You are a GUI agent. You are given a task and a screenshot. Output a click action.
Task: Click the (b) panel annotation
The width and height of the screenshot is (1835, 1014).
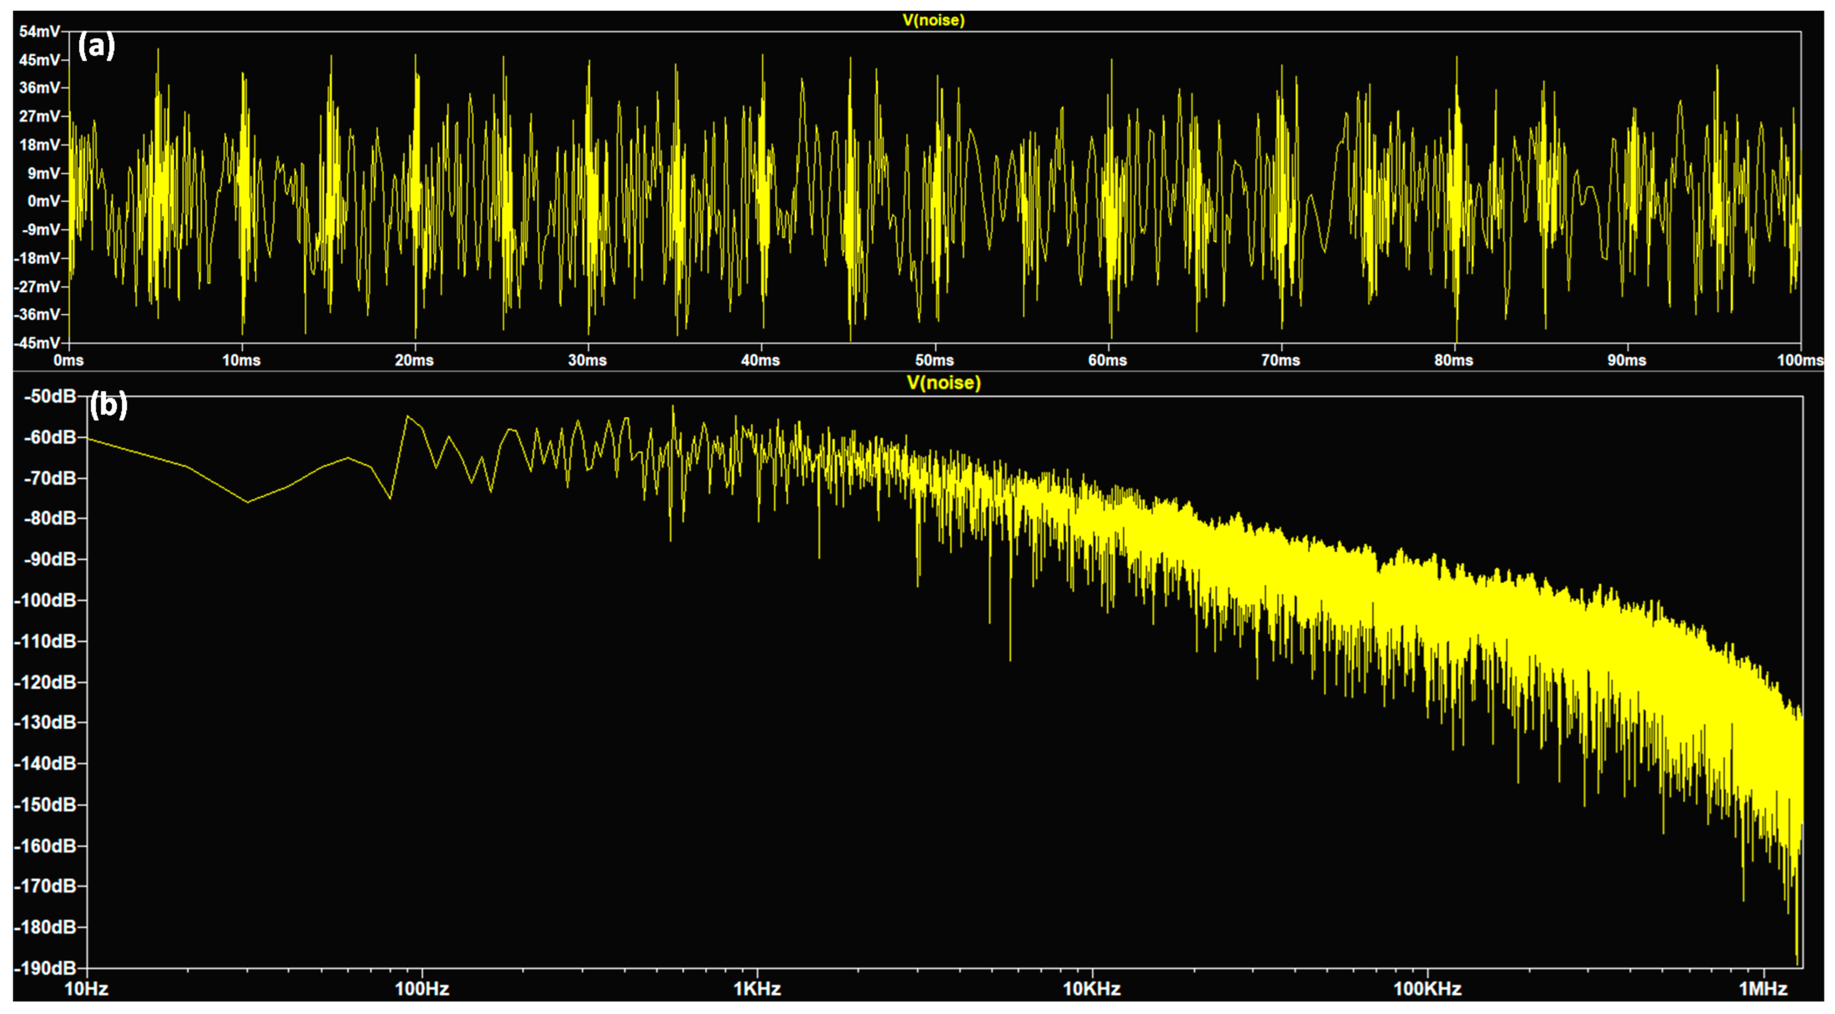108,405
